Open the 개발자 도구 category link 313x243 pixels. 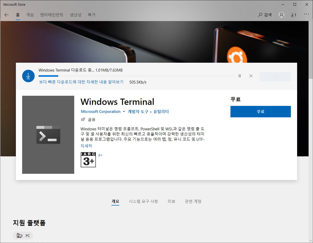[x=138, y=112]
